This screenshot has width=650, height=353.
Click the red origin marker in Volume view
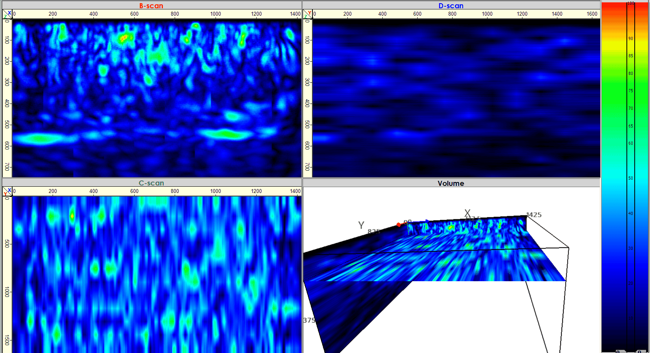tap(399, 225)
